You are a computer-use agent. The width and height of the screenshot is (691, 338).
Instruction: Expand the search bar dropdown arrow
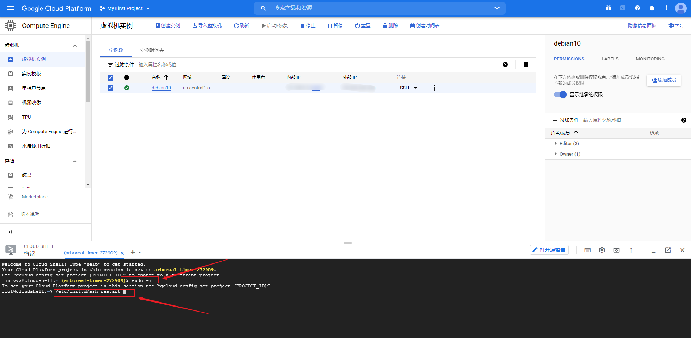point(497,8)
